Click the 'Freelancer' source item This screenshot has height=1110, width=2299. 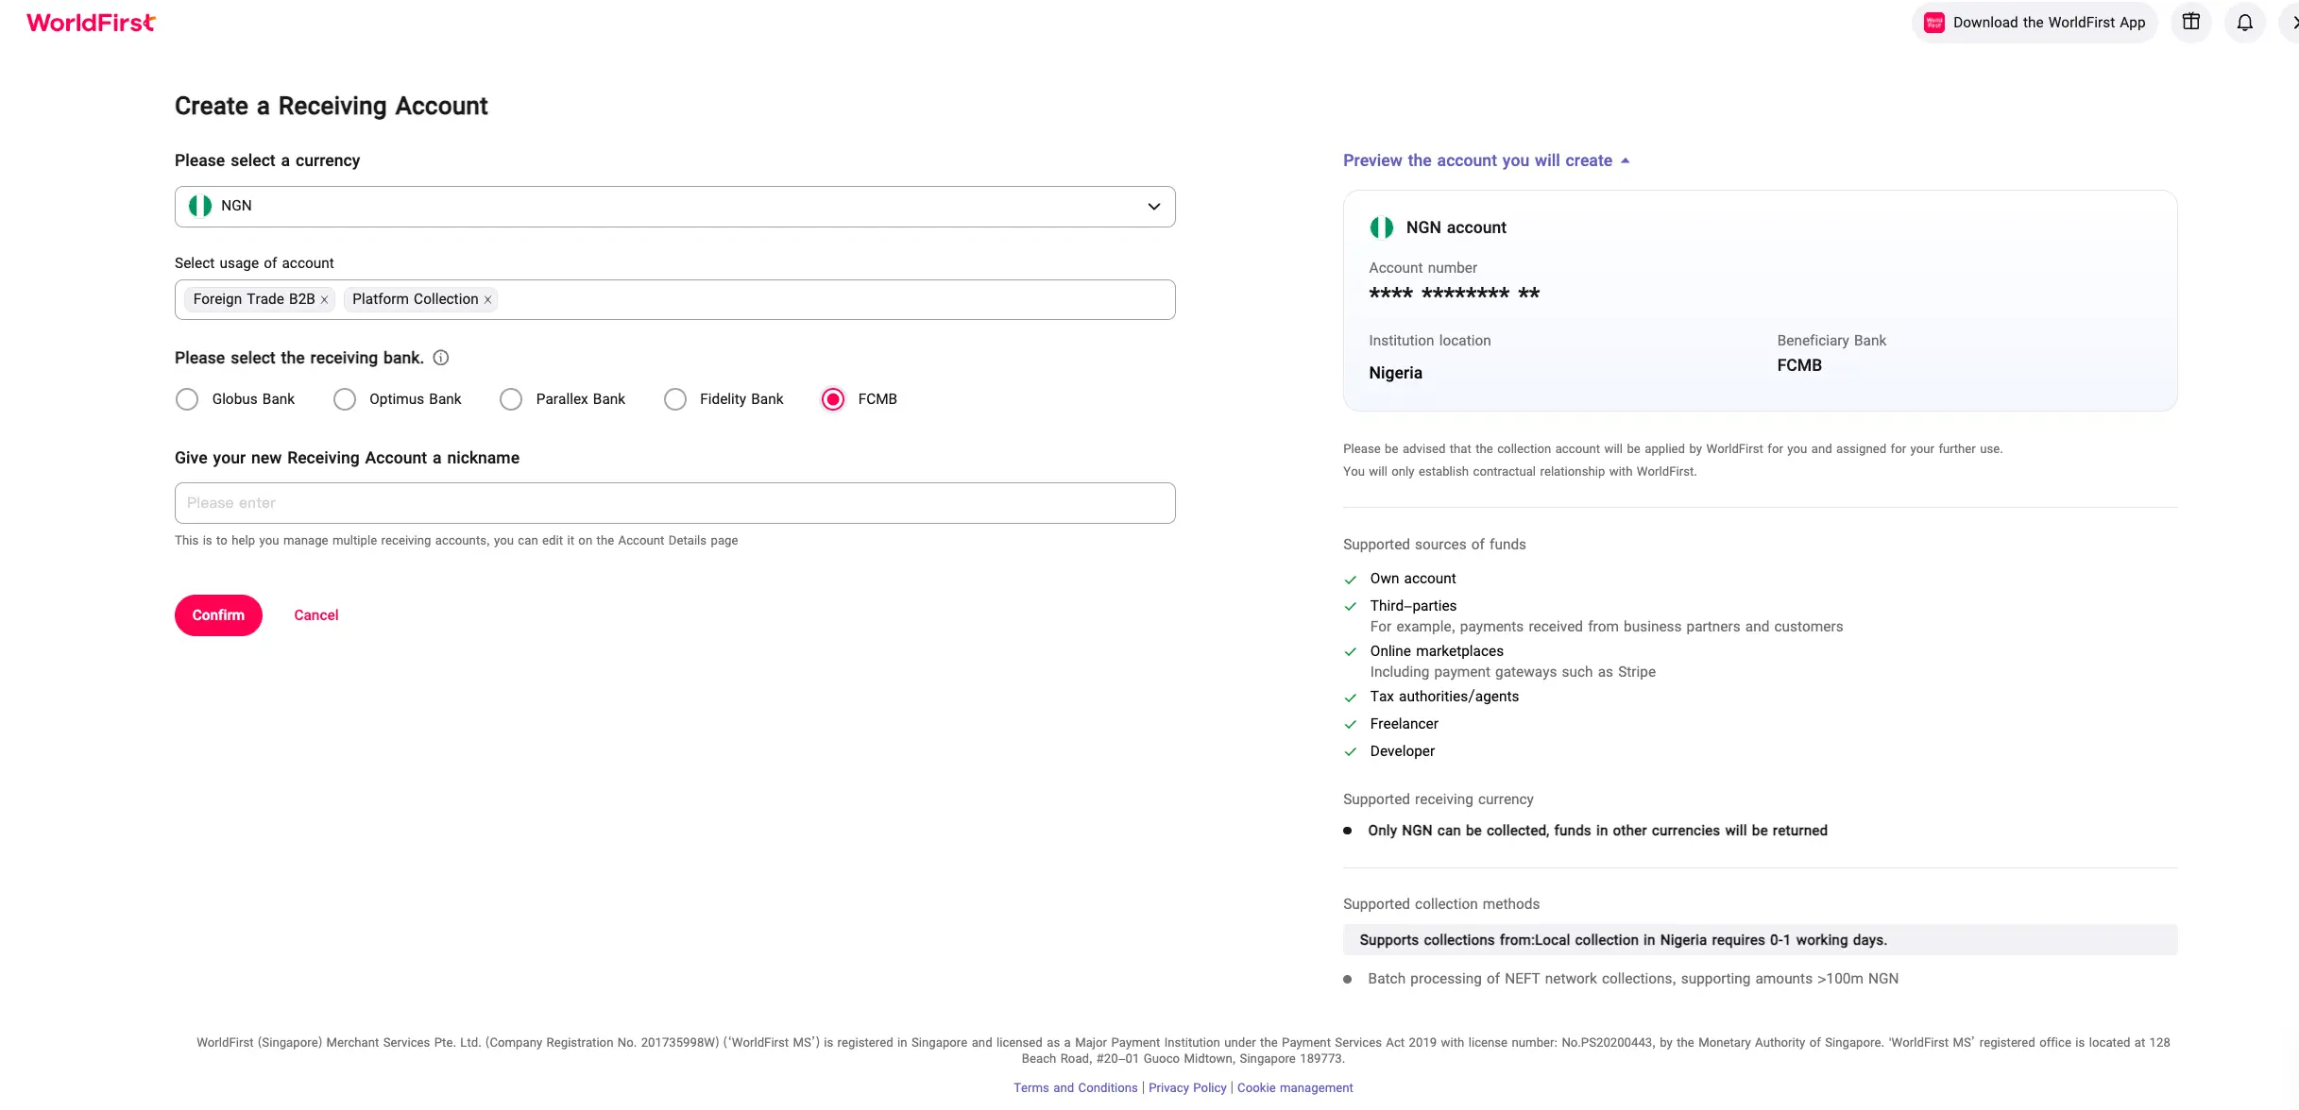click(1404, 724)
